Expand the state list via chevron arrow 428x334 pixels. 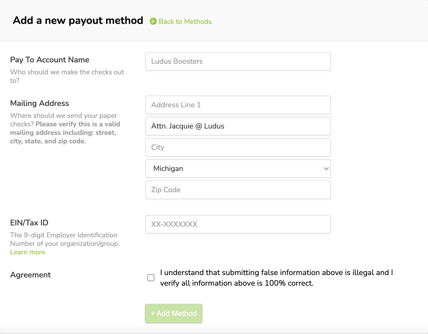click(326, 169)
